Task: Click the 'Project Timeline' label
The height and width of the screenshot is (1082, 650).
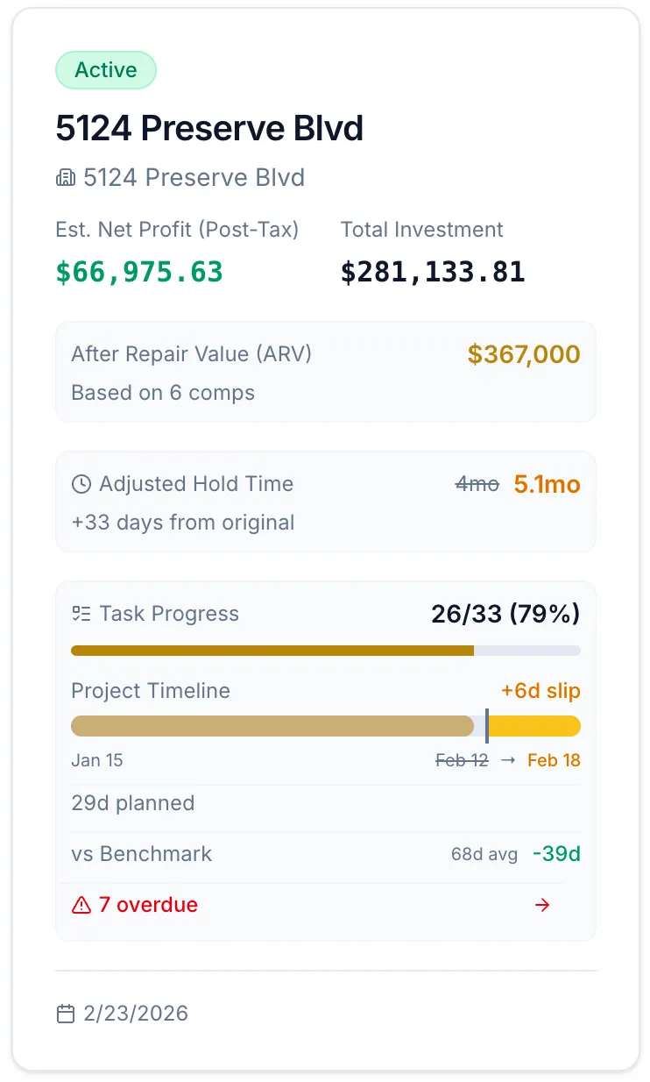Action: tap(151, 691)
